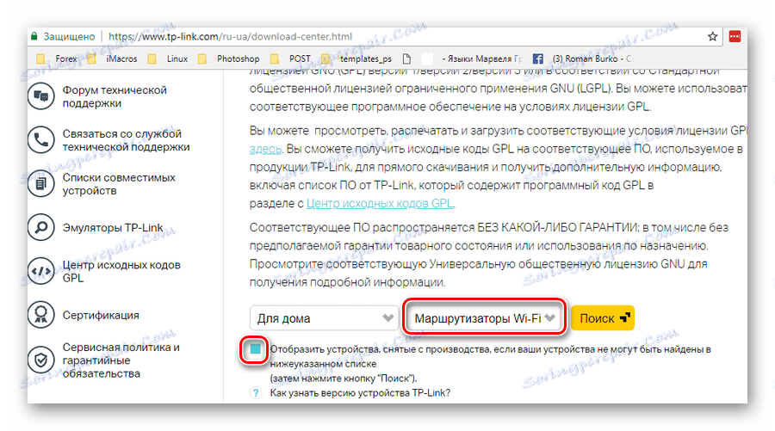Viewport: 775px width, 431px height.
Task: Click the phone contact support icon
Action: 41,139
